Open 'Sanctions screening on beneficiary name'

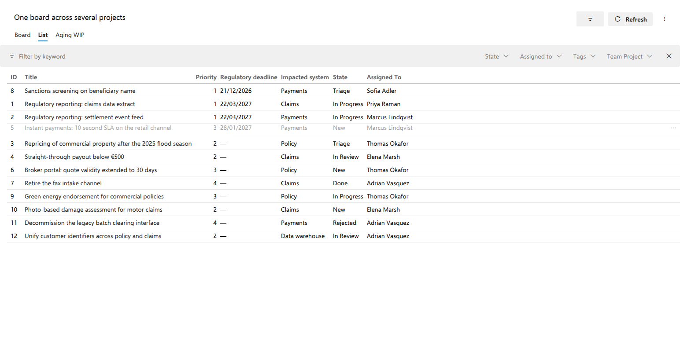click(80, 91)
